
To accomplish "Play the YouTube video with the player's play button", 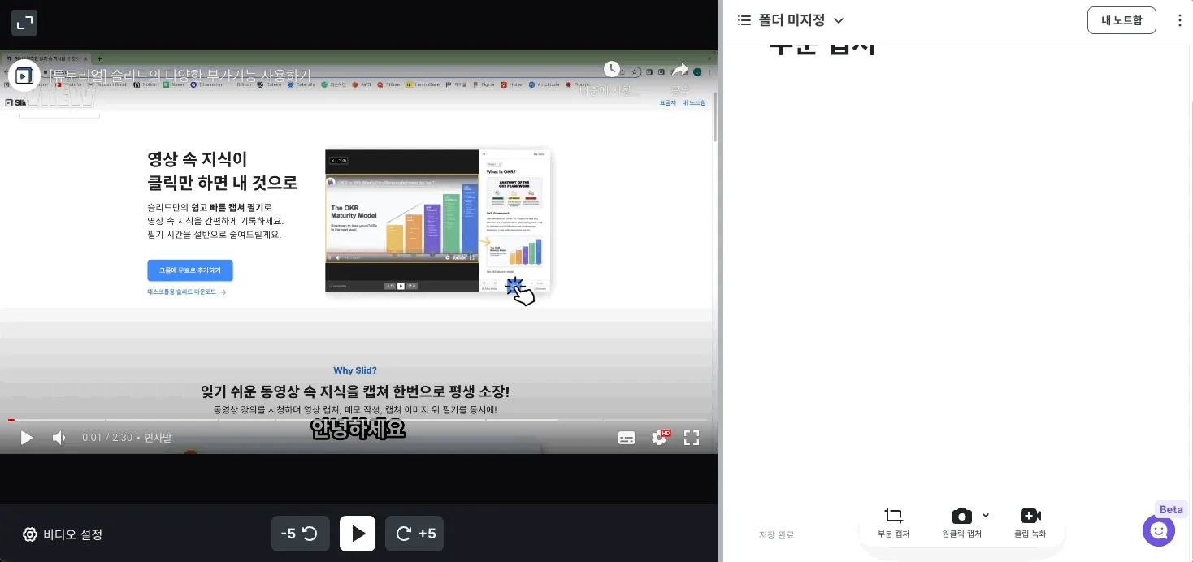I will coord(26,438).
